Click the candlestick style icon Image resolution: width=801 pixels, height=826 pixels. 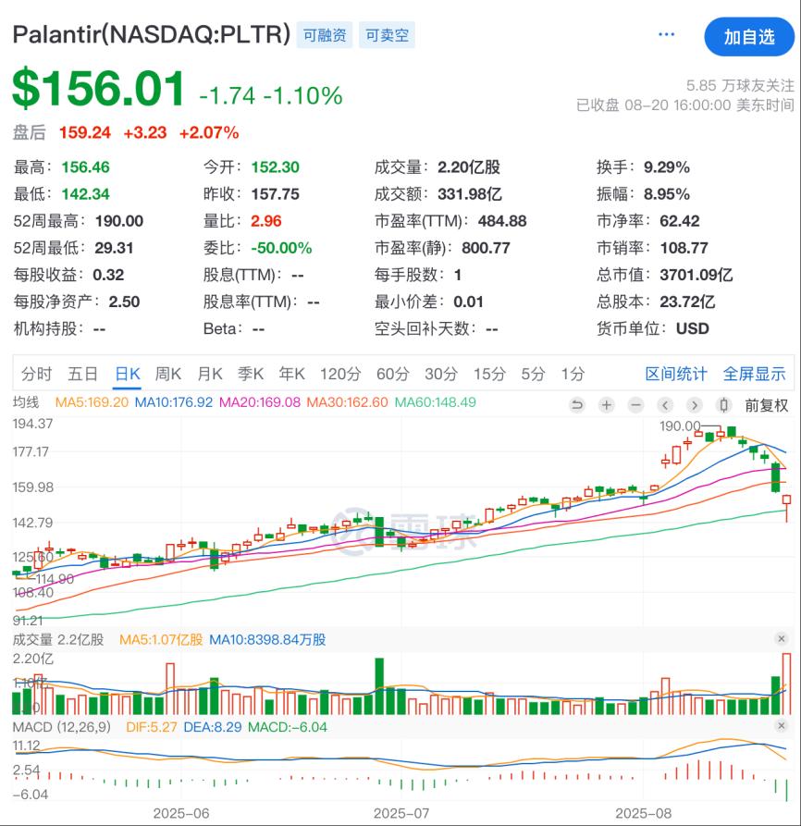pyautogui.click(x=724, y=405)
